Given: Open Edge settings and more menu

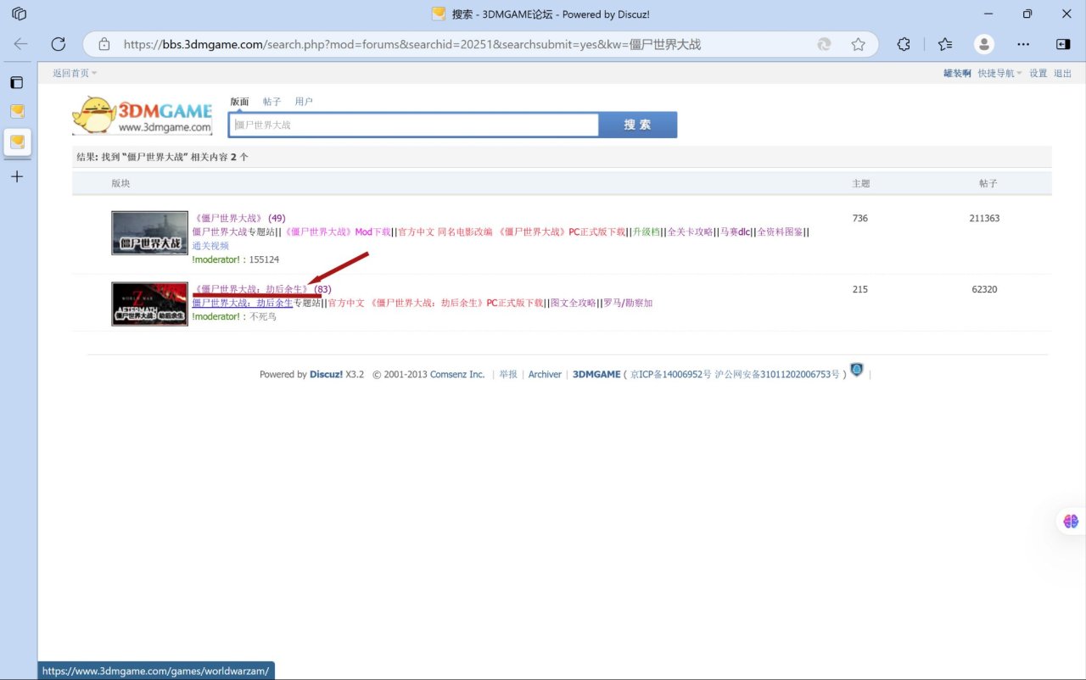Looking at the screenshot, I should point(1023,44).
